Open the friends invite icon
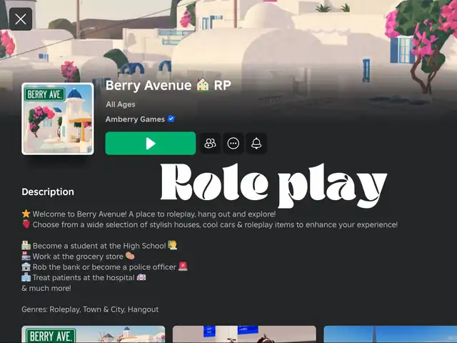This screenshot has height=343, width=457. click(210, 144)
